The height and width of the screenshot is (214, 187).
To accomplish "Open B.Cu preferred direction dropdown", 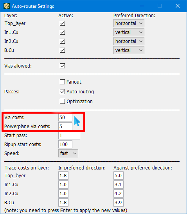I will tap(129, 50).
